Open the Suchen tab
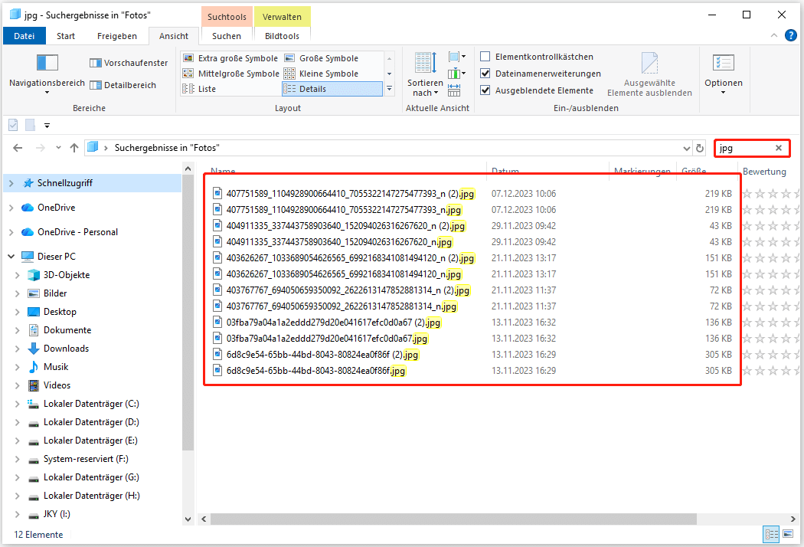This screenshot has width=804, height=547. click(x=226, y=36)
